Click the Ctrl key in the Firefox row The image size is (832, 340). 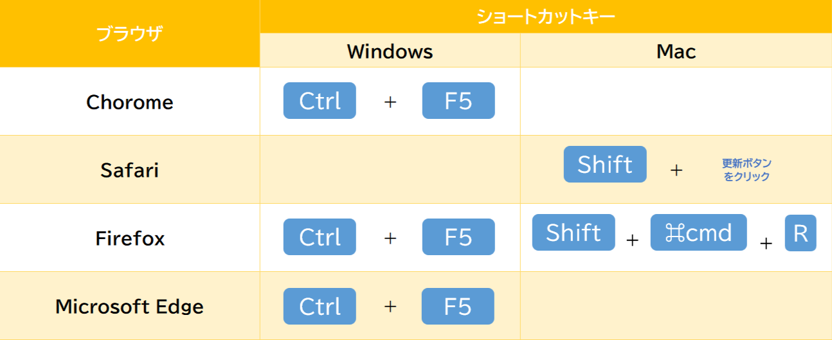320,237
